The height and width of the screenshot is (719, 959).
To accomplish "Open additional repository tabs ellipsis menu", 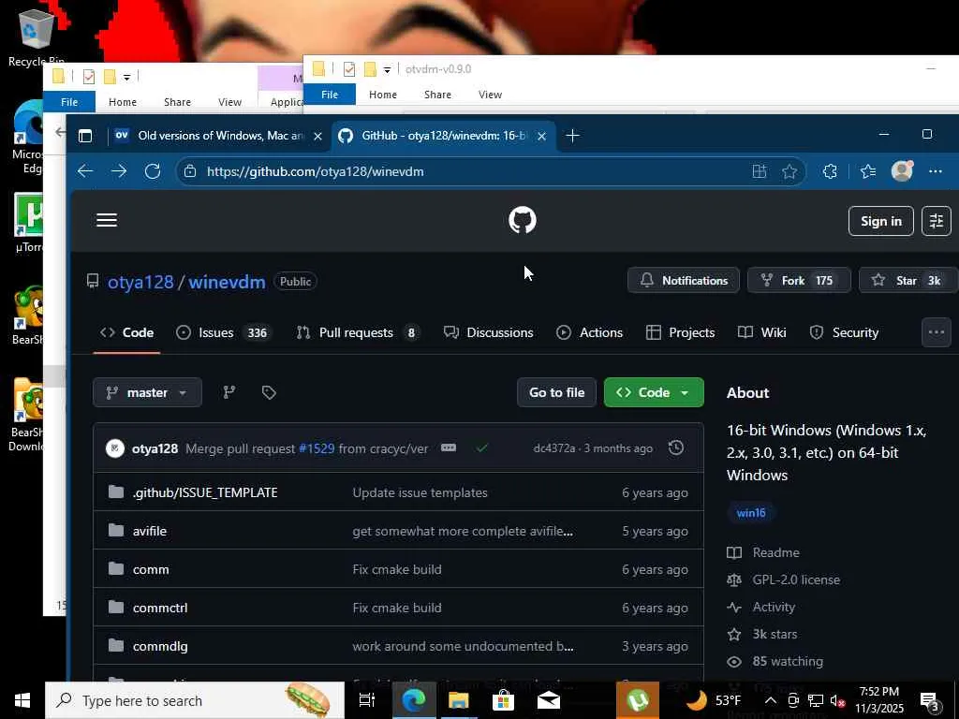I will click(x=937, y=332).
